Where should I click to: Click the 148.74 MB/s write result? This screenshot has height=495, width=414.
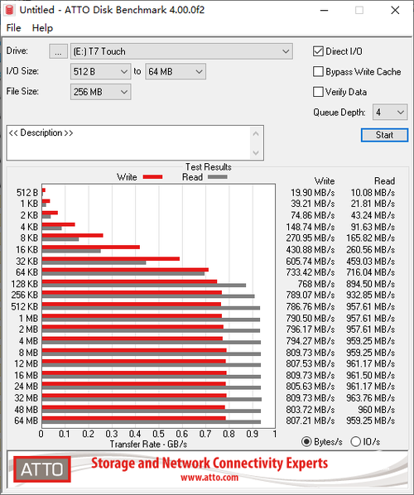[x=310, y=227]
